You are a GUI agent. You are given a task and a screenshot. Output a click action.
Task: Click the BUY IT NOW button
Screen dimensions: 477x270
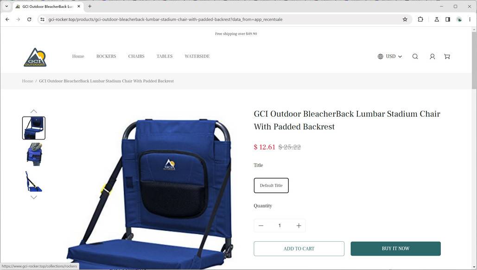[395, 249]
